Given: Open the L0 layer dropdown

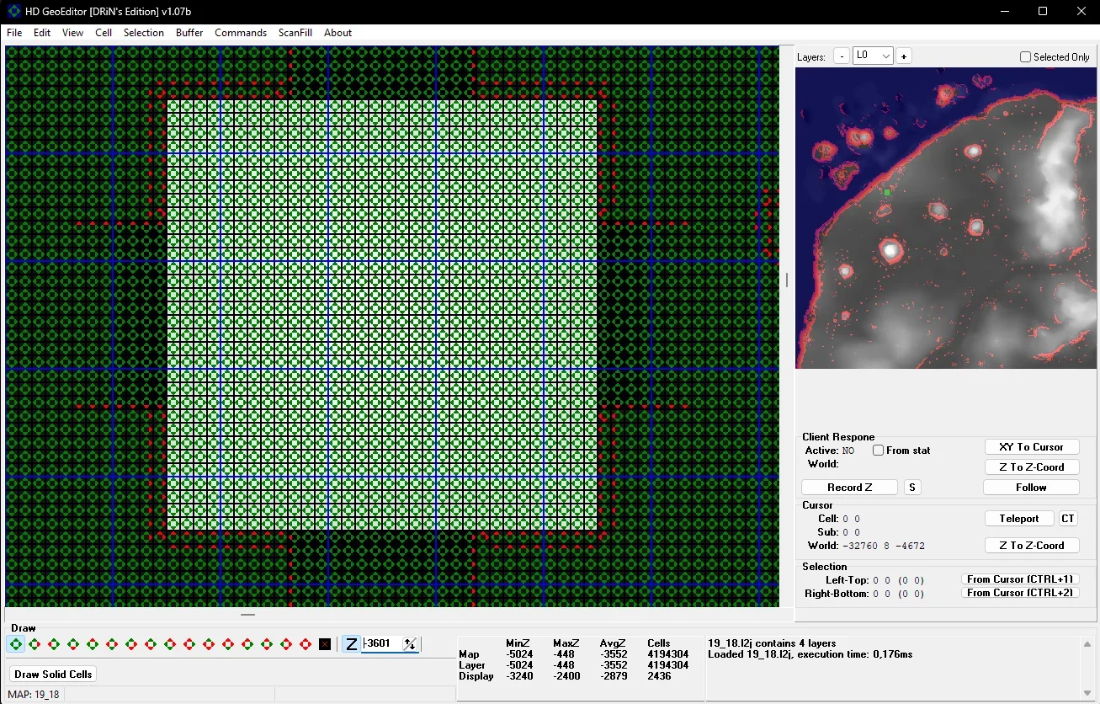Looking at the screenshot, I should tap(873, 56).
